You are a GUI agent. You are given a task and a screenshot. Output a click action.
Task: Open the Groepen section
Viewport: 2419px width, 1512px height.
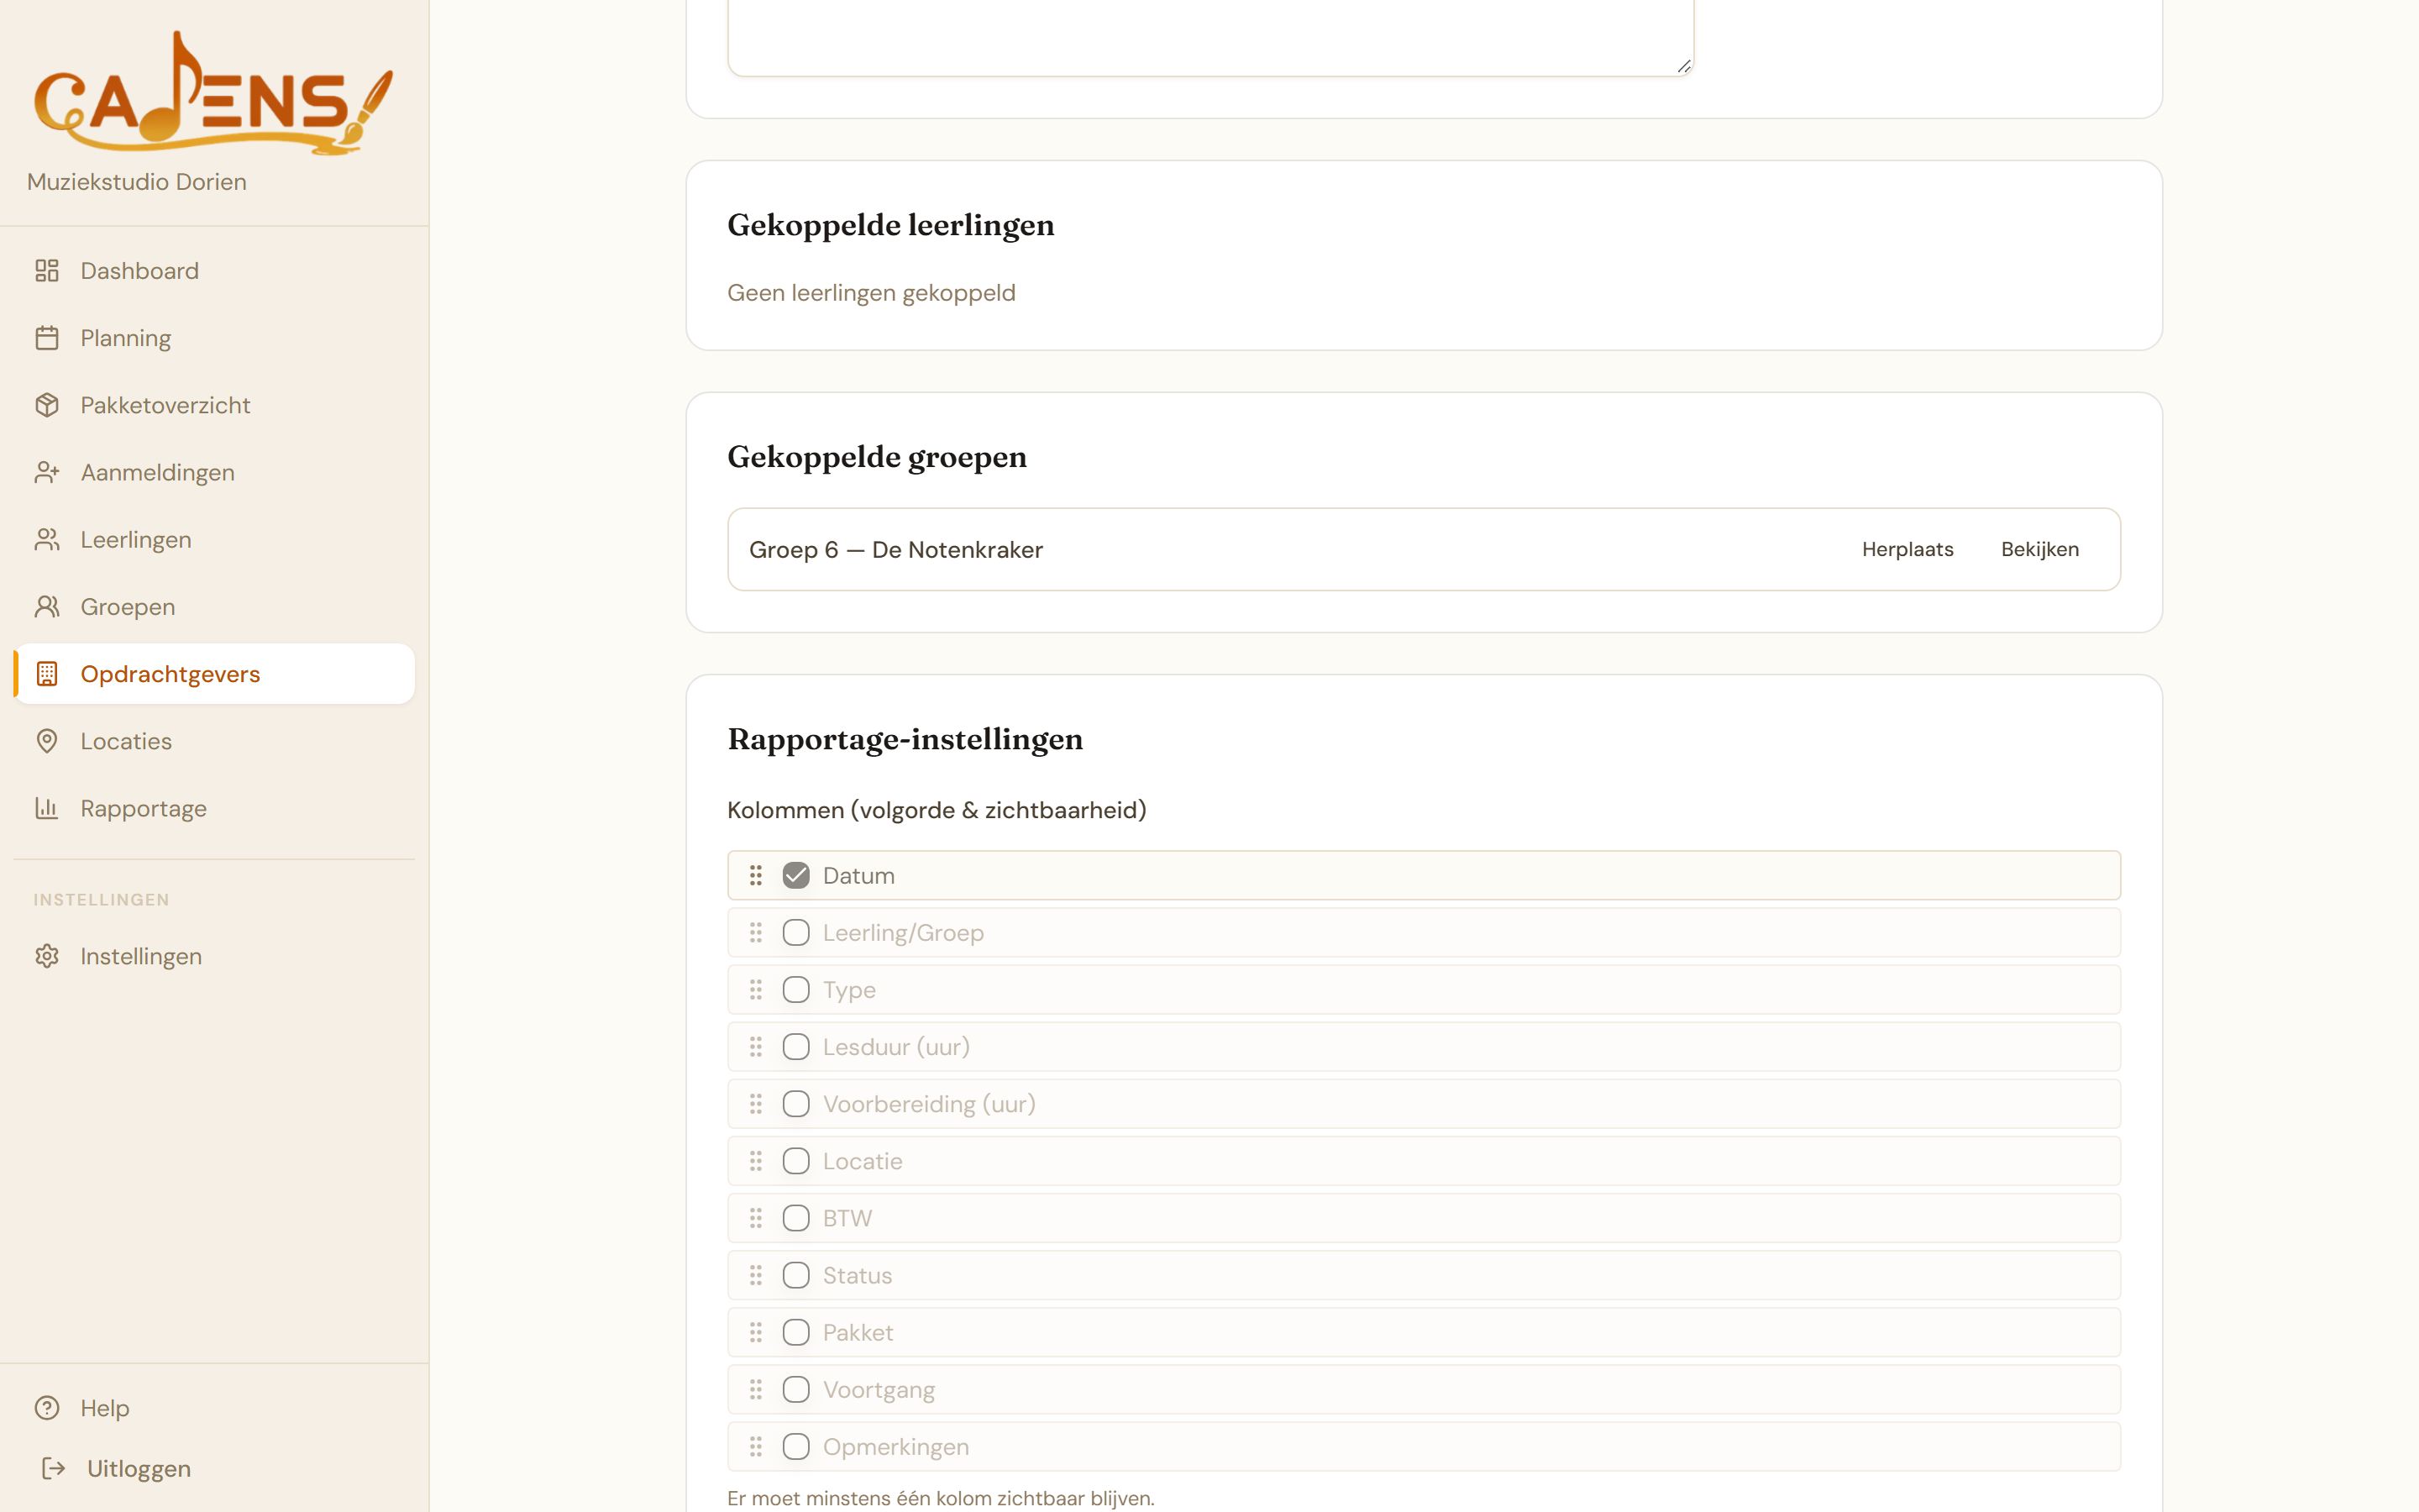click(x=214, y=607)
